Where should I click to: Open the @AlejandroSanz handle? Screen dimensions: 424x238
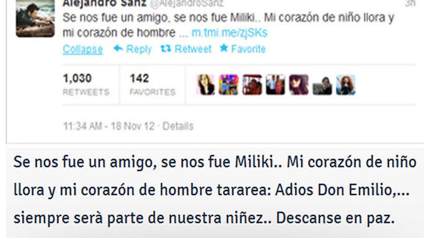point(187,3)
